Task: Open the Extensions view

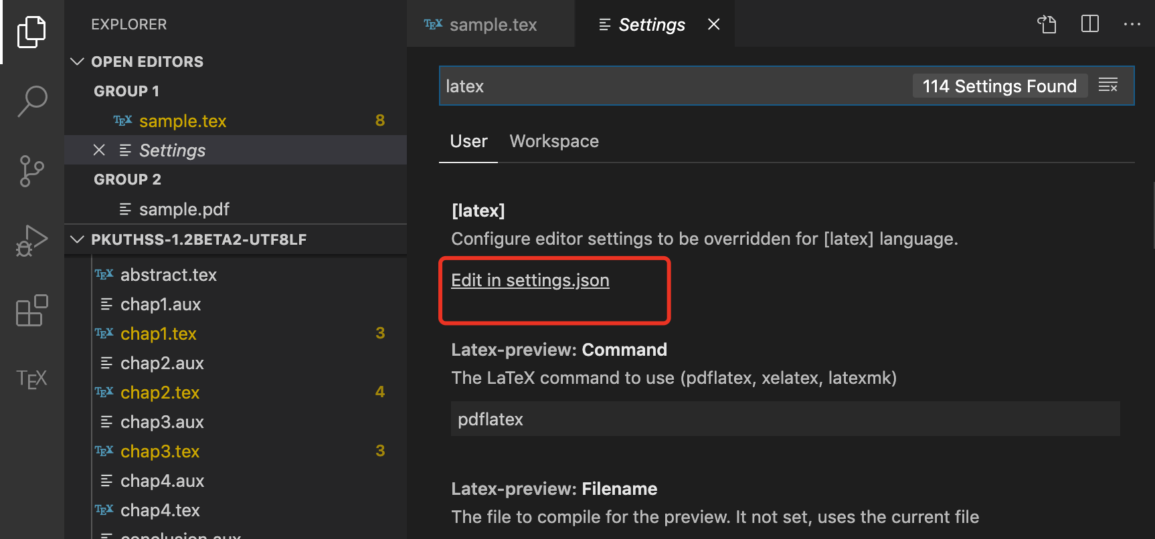Action: (31, 311)
